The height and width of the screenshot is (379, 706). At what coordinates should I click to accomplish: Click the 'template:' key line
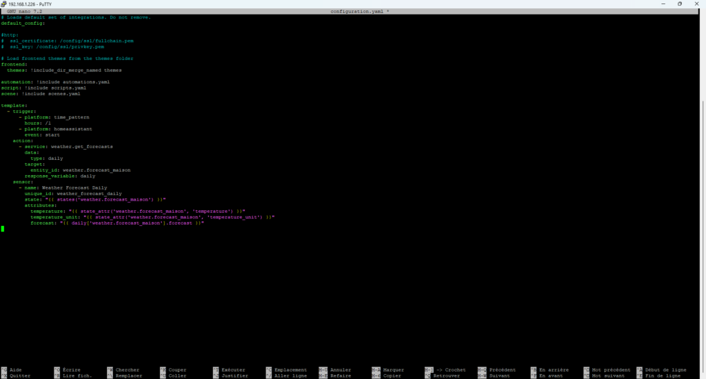point(14,105)
